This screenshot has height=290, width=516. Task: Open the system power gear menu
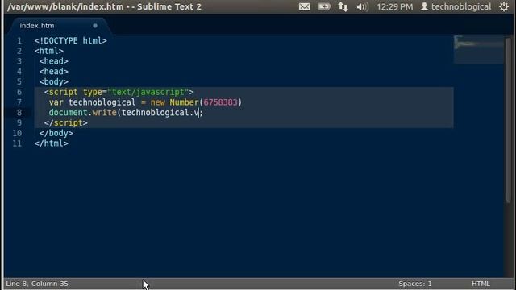point(504,6)
